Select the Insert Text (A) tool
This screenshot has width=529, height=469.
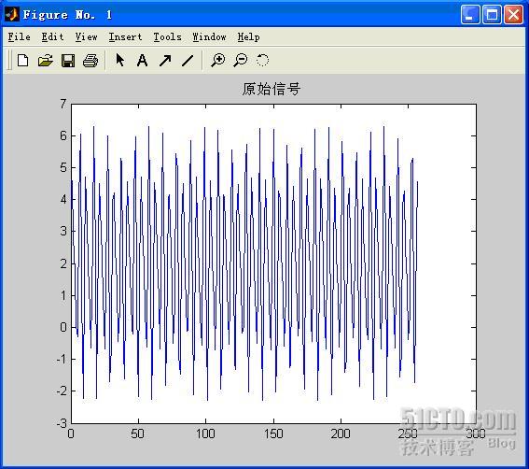(143, 61)
